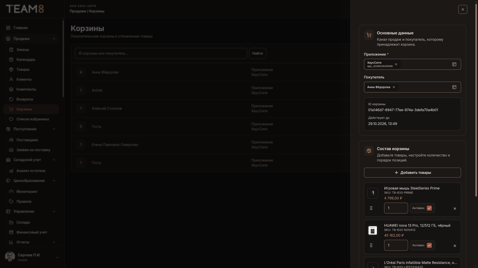The image size is (478, 268).
Task: Click the Клиенты sidebar icon
Action: pyautogui.click(x=11, y=79)
